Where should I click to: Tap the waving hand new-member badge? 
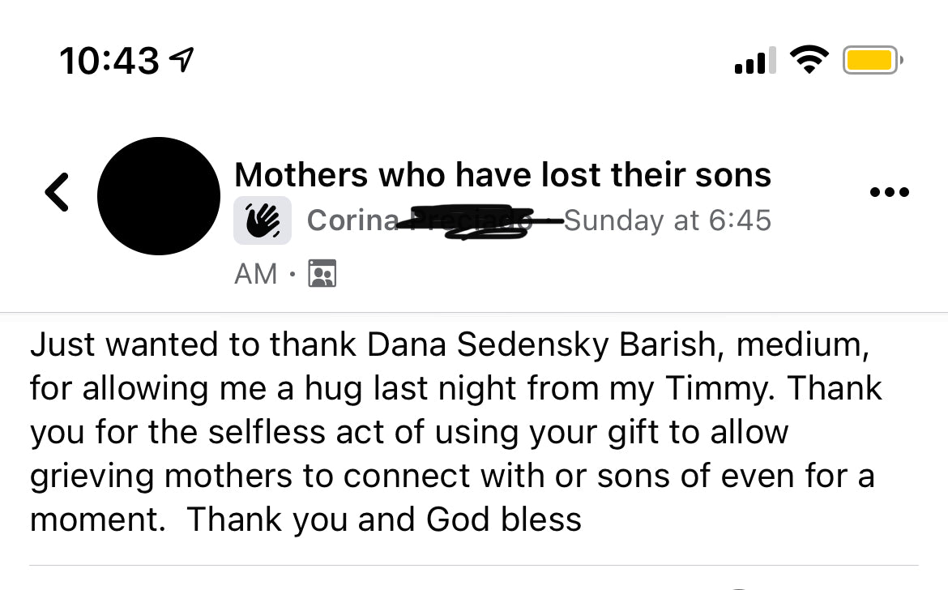[263, 220]
